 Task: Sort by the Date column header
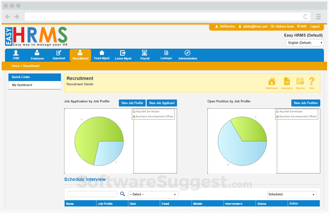point(144,204)
